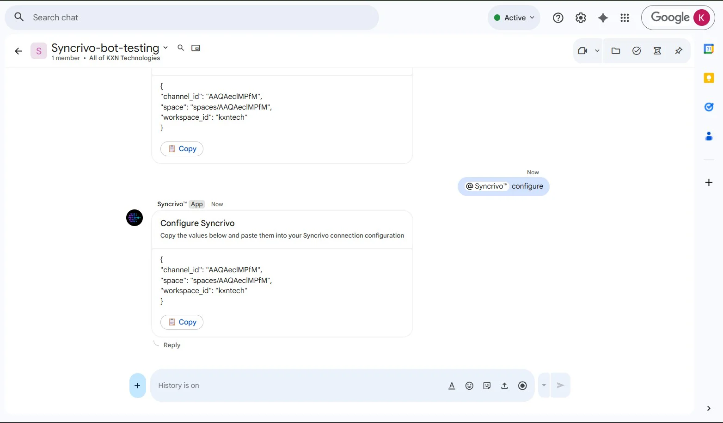Viewport: 723px width, 423px height.
Task: Get add-ons with the plus icon
Action: point(709,182)
